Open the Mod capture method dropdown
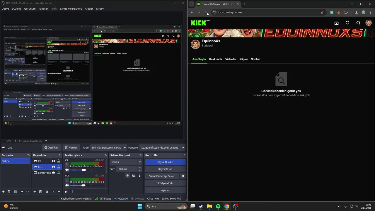The image size is (375, 211). [x=108, y=148]
